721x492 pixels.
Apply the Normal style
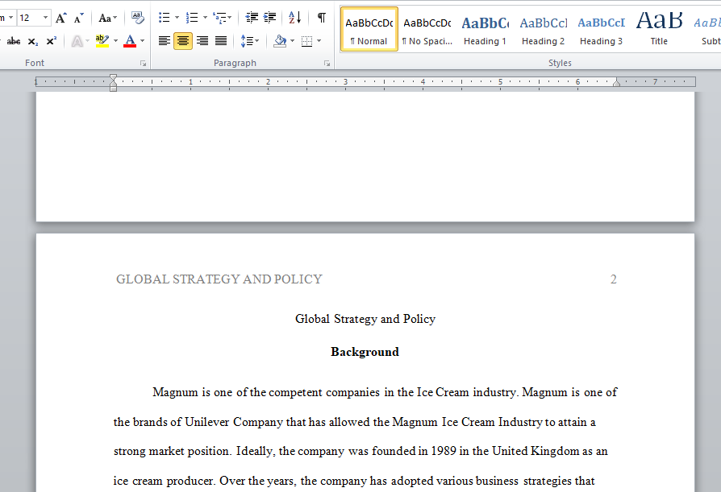pos(369,29)
